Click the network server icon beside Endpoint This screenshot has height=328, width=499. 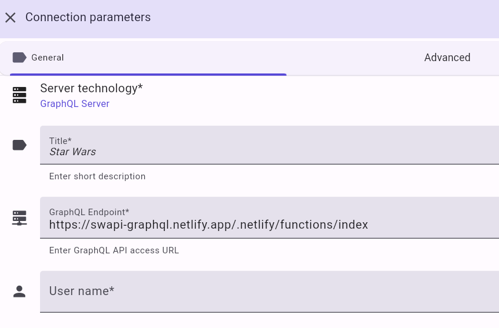tap(19, 218)
